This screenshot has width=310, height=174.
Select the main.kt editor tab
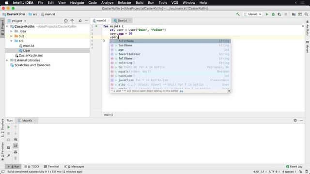click(x=101, y=20)
